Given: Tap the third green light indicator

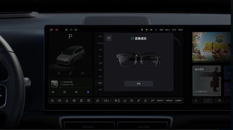Looking at the screenshot, I should pyautogui.click(x=76, y=30).
